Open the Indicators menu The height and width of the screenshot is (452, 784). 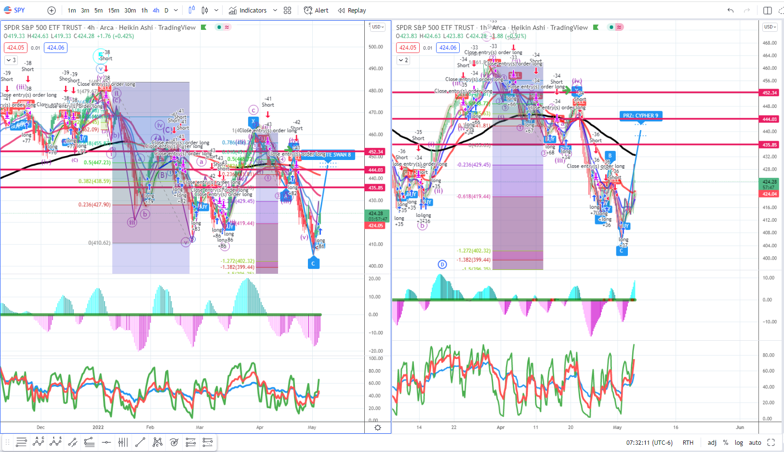[x=248, y=11]
